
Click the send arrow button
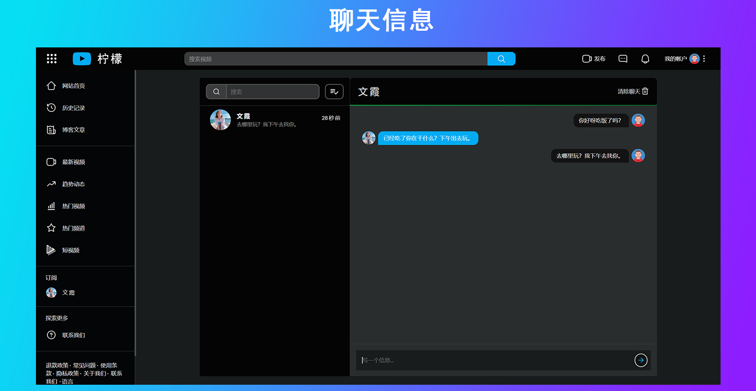click(x=641, y=360)
